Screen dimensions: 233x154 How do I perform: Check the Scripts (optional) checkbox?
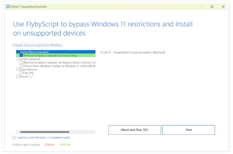[18, 59]
